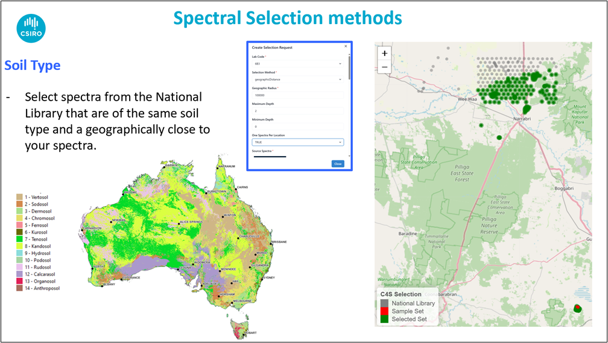Click the Narrabri label on the map
The width and height of the screenshot is (608, 343).
click(521, 120)
